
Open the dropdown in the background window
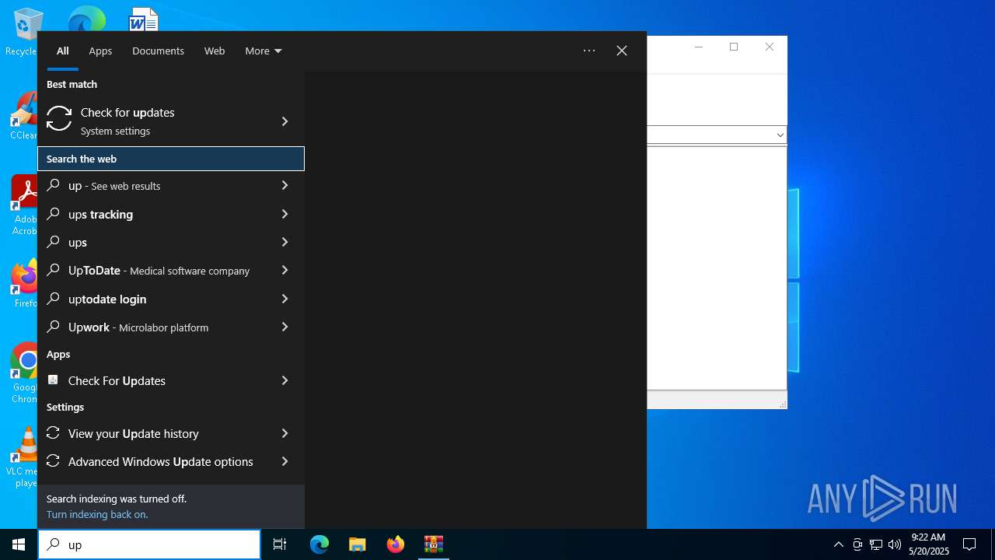(x=780, y=135)
